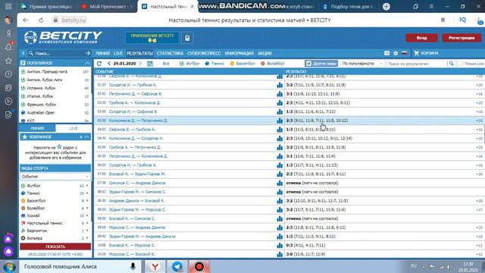Open the calendar date picker icon
This screenshot has height=273, width=485.
(150, 64)
